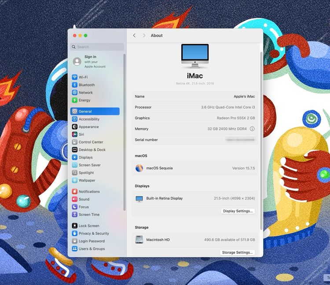Select the Graphics value "Radeon Pro 555X 2 GB"
The image size is (330, 285).
click(x=236, y=118)
